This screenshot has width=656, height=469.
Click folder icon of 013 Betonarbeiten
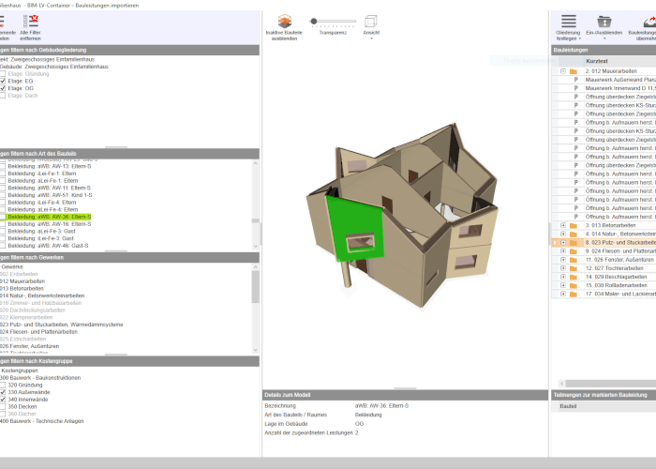coord(574,226)
